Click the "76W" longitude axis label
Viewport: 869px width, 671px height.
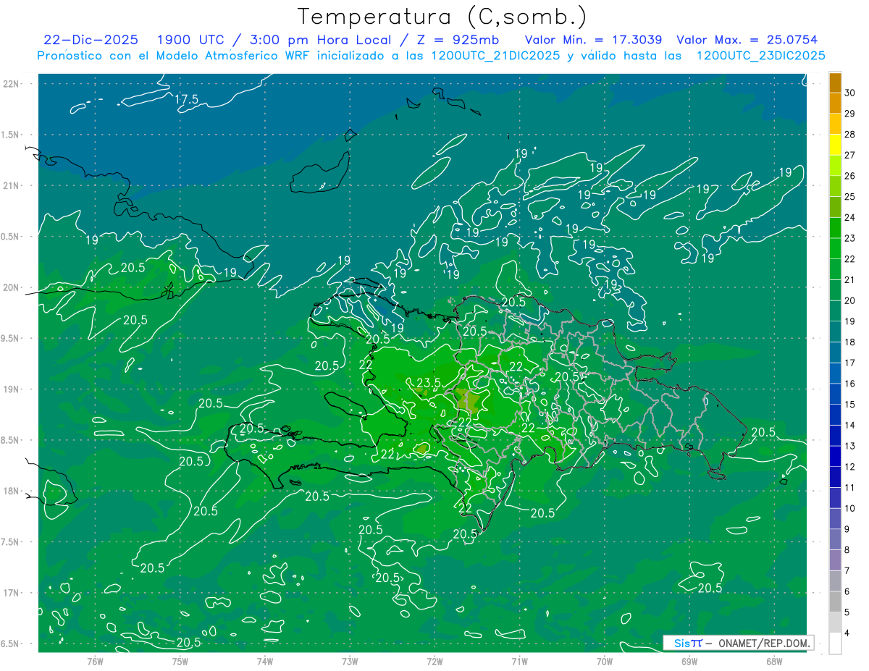[x=95, y=662]
